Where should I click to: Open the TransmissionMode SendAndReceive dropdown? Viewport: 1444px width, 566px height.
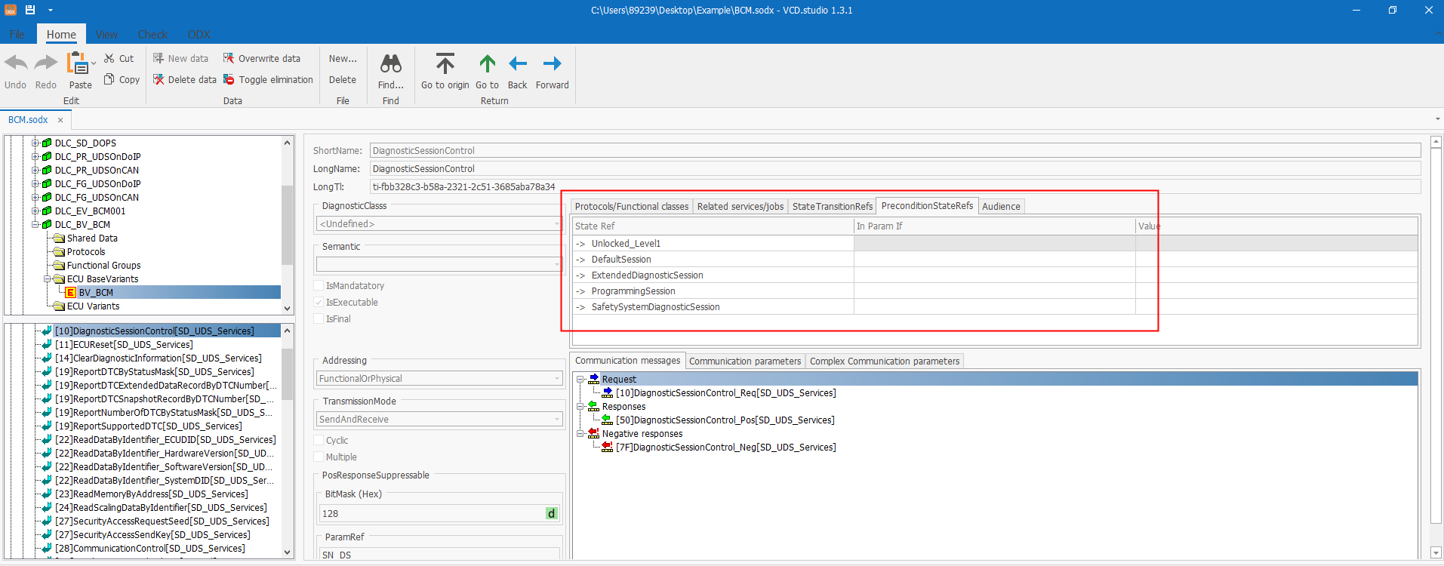tap(439, 420)
